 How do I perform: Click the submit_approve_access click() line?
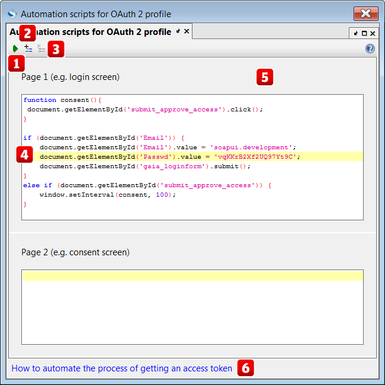point(145,109)
